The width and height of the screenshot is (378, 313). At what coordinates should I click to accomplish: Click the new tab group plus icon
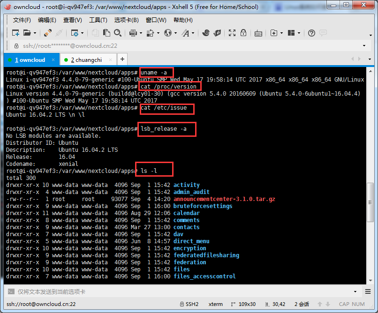pyautogui.click(x=274, y=33)
